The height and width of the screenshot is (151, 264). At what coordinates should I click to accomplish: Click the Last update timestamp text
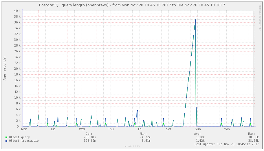[x=226, y=144]
